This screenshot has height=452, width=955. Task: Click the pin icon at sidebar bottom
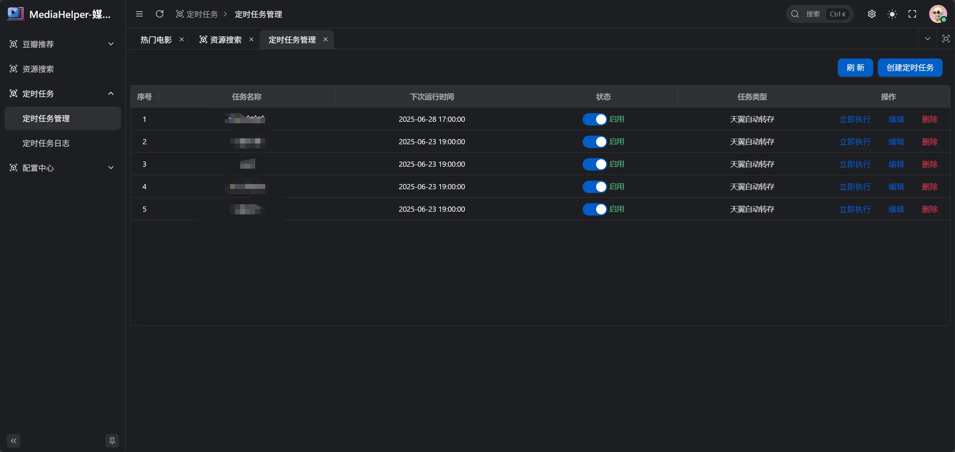pos(112,441)
